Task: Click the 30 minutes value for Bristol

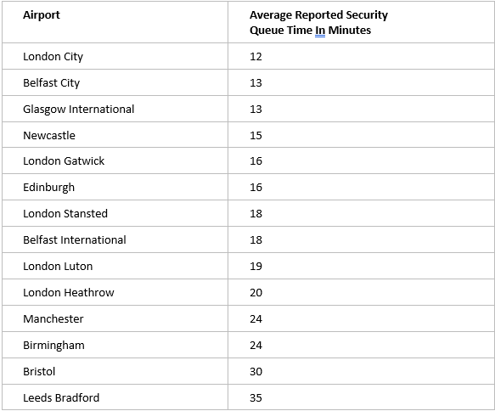Action: (256, 372)
